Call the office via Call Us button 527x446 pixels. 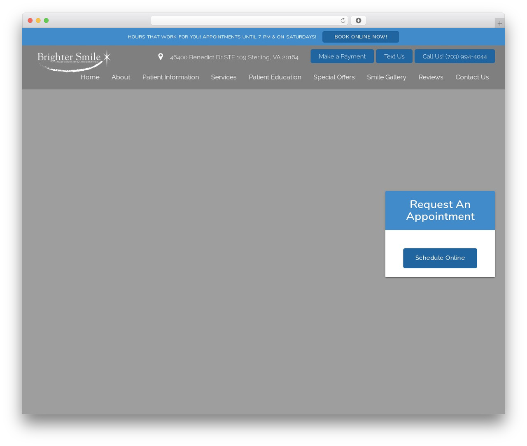coord(455,56)
